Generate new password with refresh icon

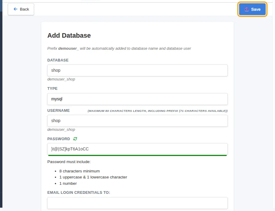point(75,139)
